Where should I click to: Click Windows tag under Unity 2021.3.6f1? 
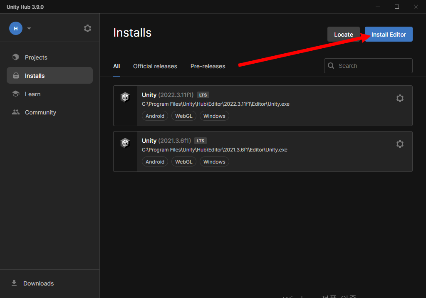(x=214, y=162)
